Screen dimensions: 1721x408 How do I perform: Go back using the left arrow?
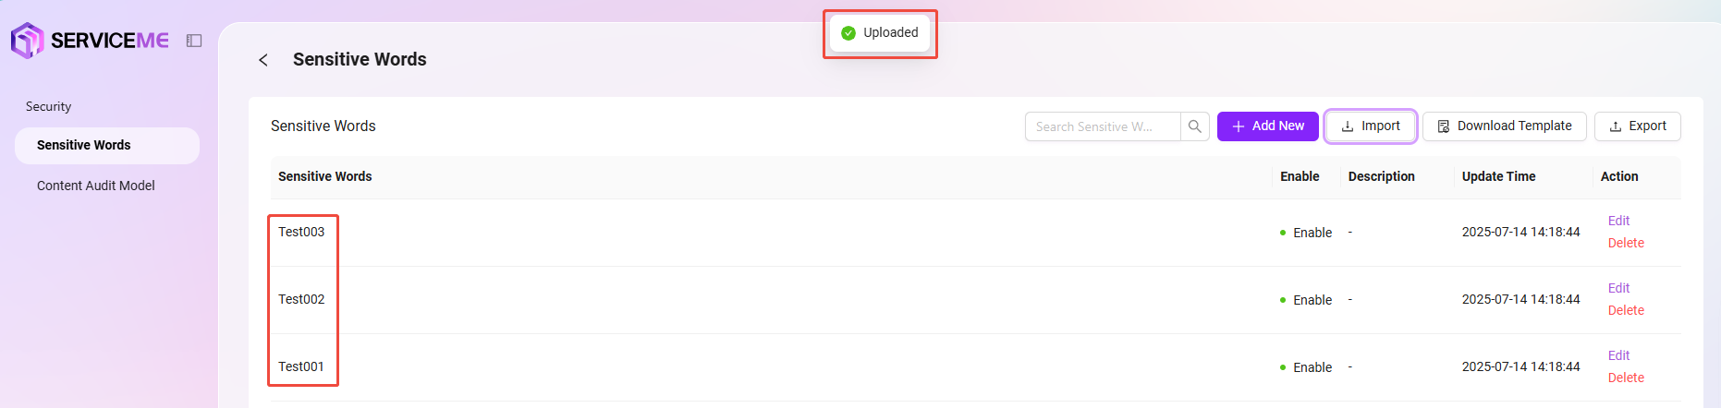[263, 60]
